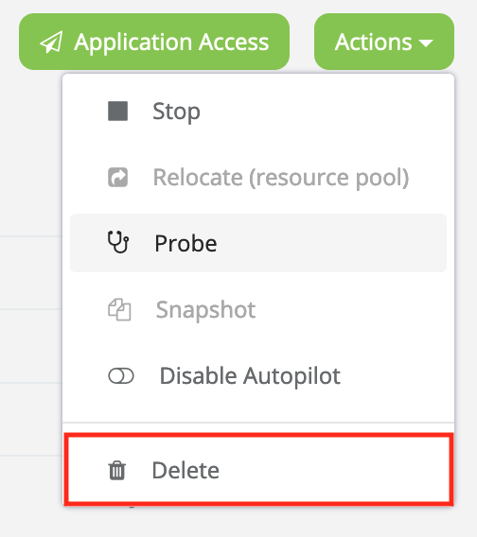Image resolution: width=477 pixels, height=537 pixels.
Task: Click the Application Access label text
Action: 171,43
